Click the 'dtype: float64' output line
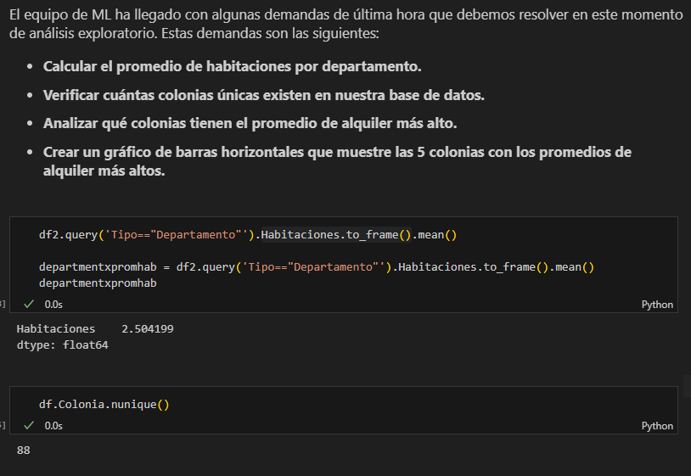The width and height of the screenshot is (691, 476). [62, 344]
